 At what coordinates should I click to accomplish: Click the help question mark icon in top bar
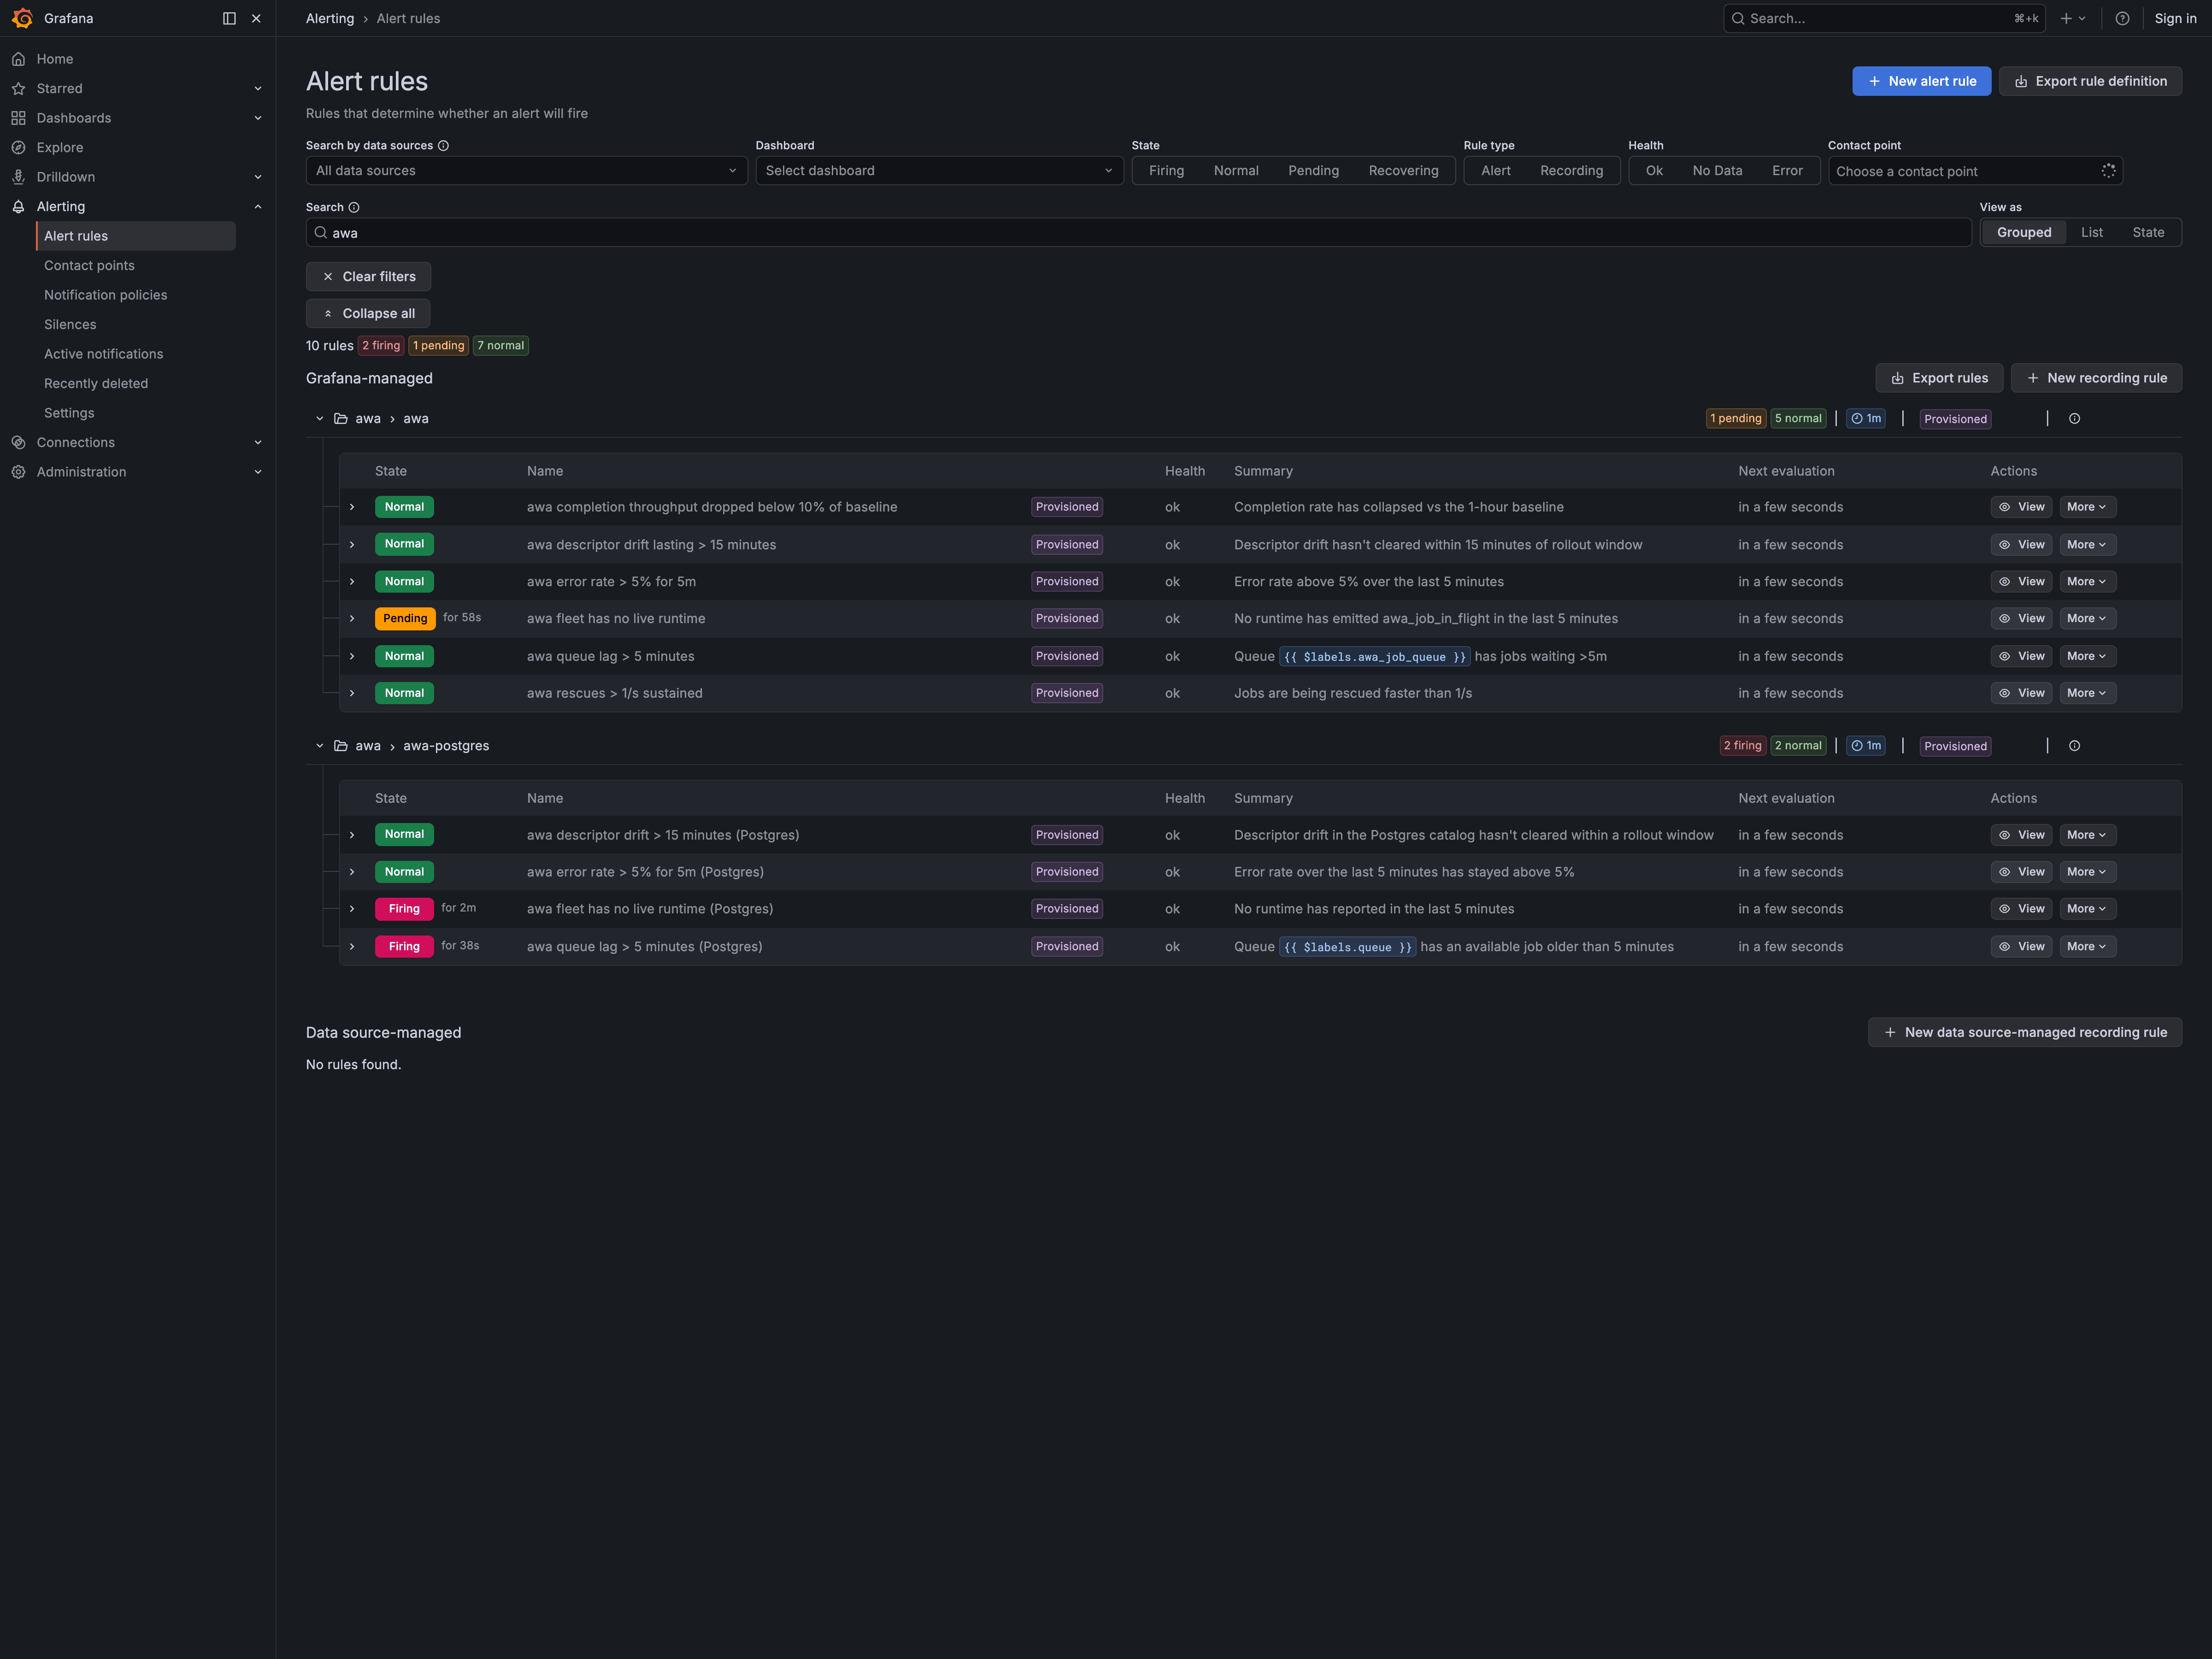2122,18
